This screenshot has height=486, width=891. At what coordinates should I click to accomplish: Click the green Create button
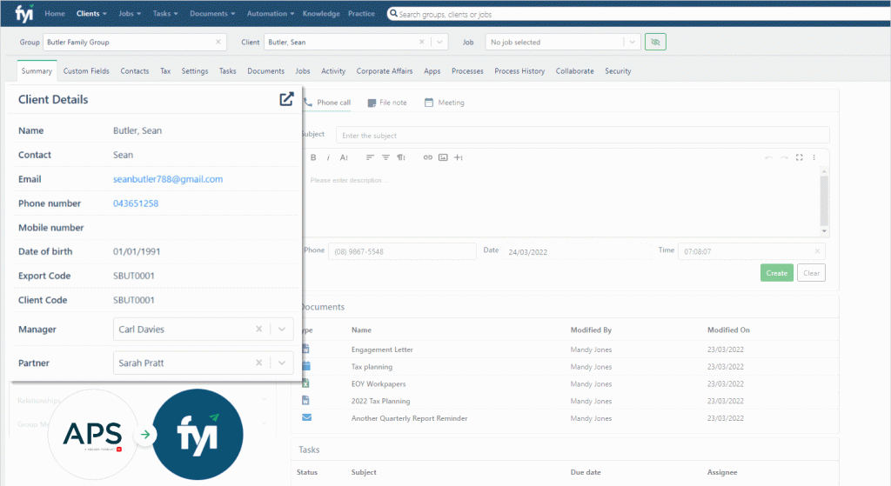point(777,272)
